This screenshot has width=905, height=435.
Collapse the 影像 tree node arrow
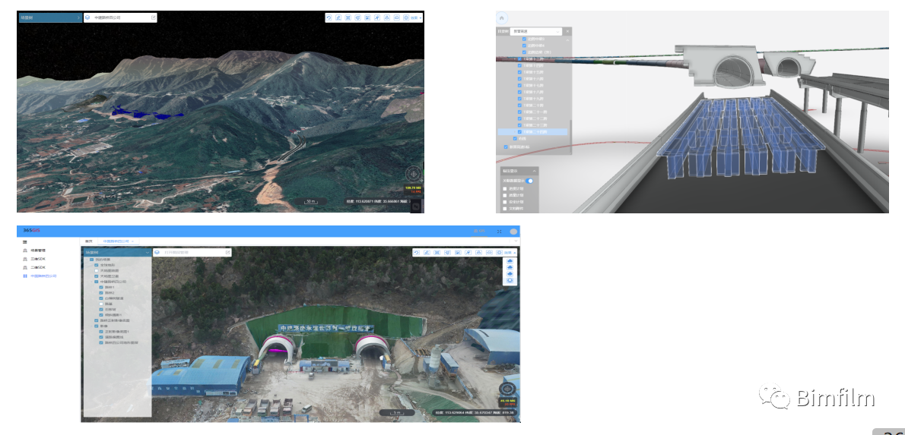tap(91, 326)
